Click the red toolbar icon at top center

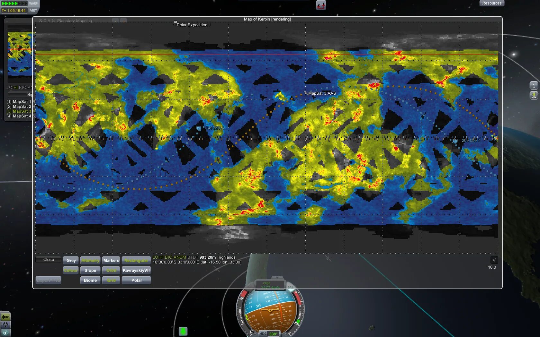(321, 5)
